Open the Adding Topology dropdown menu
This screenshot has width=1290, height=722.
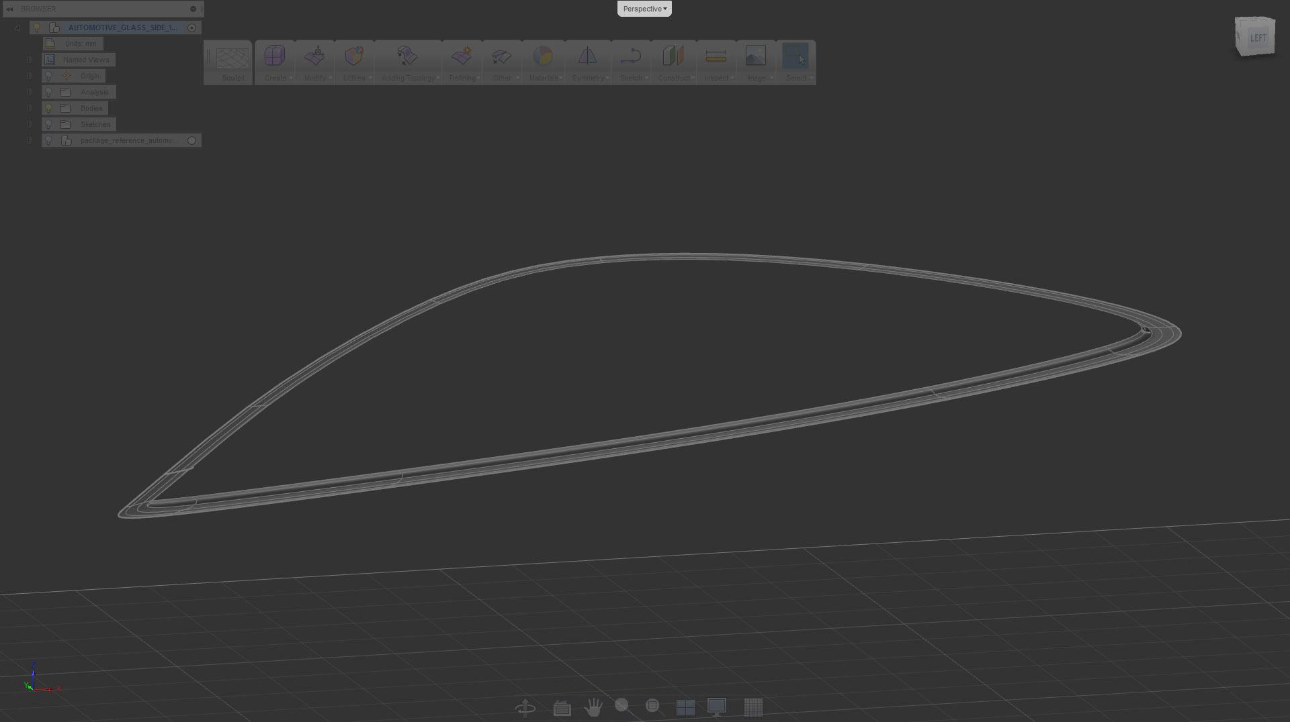coord(411,78)
